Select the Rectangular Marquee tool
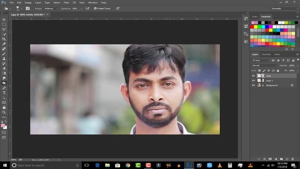The height and width of the screenshot is (169, 300). pos(4,24)
